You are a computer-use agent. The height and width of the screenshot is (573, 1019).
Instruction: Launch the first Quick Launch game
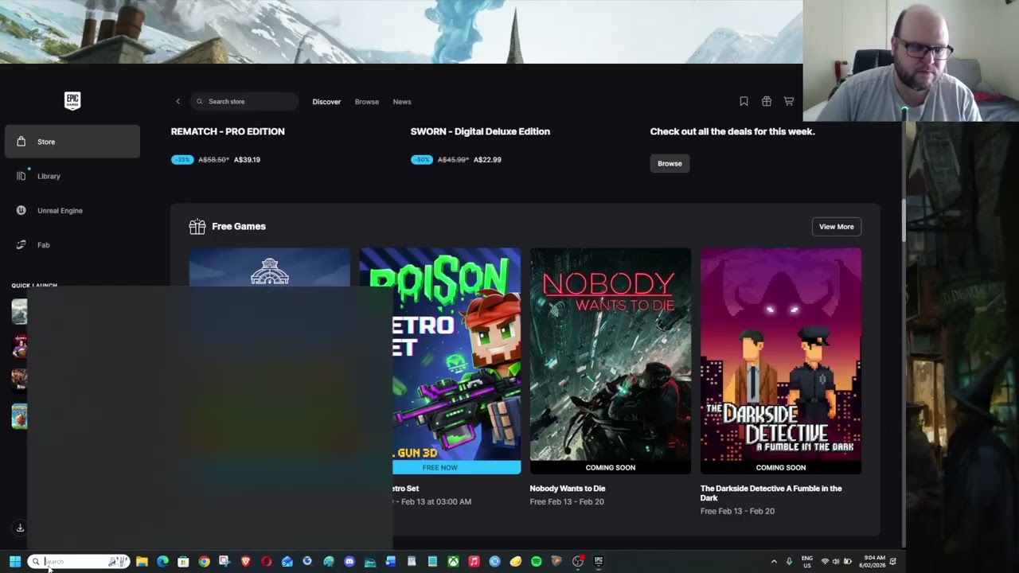pyautogui.click(x=19, y=311)
